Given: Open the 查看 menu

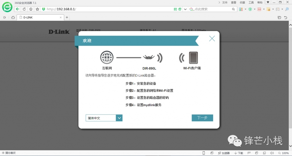Looking at the screenshot, I should [x=234, y=2].
